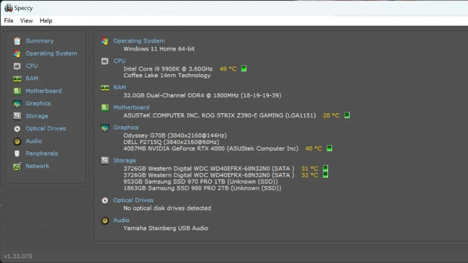Open the Help menu
Screen dimensions: 468x263
(x=46, y=20)
